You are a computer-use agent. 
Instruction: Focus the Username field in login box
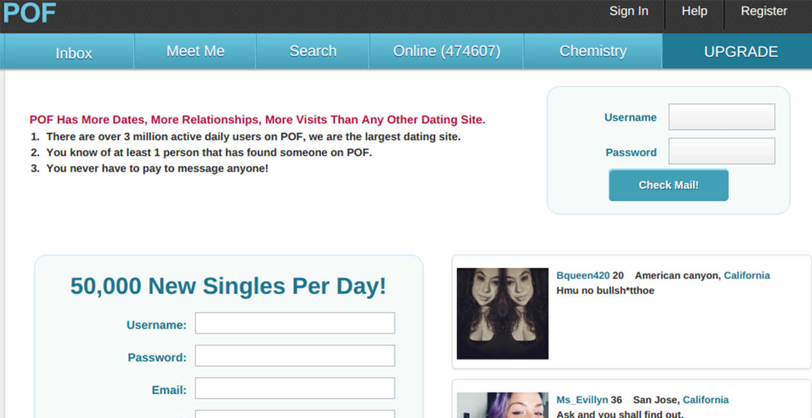[722, 117]
